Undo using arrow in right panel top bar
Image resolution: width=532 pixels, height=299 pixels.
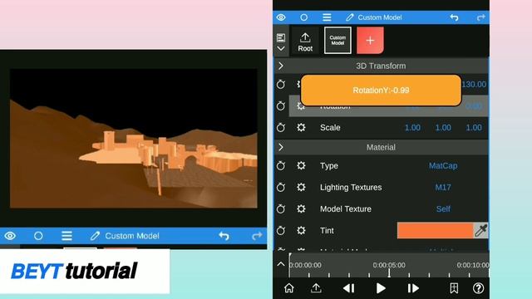point(454,17)
